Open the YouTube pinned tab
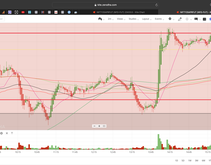This screenshot has height=165, width=211. click(23, 12)
